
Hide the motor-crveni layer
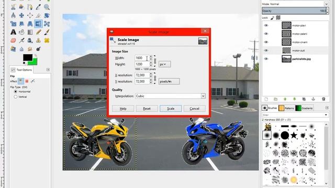point(266,42)
